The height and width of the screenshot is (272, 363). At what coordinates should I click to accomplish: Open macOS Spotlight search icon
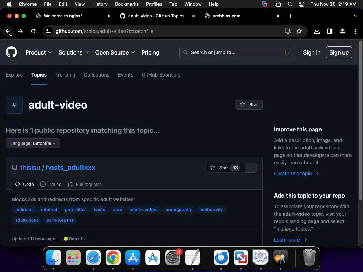(x=290, y=4)
